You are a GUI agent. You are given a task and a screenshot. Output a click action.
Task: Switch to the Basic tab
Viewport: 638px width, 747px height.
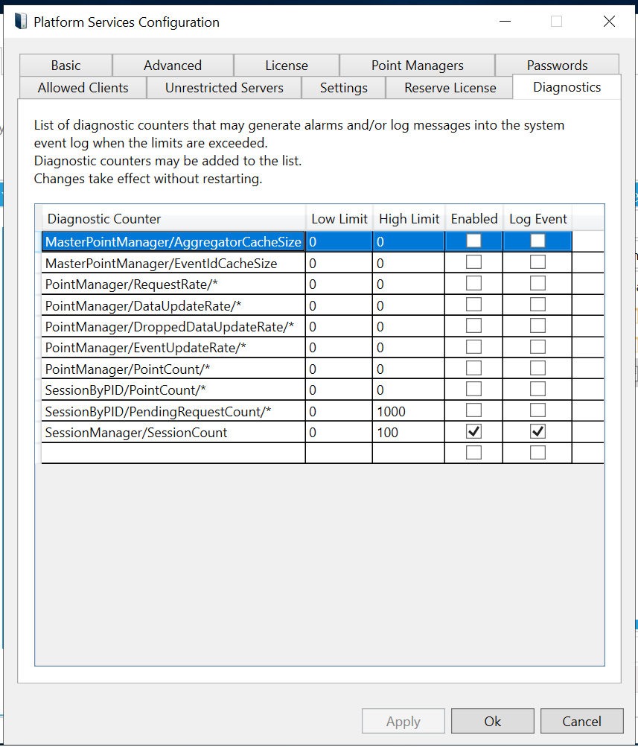click(66, 66)
